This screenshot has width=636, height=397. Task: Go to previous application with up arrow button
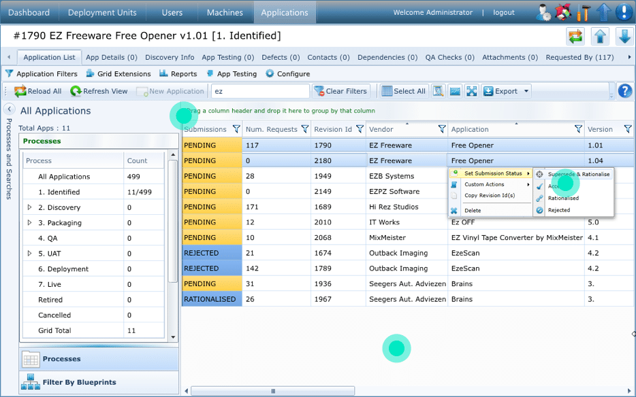pos(601,37)
